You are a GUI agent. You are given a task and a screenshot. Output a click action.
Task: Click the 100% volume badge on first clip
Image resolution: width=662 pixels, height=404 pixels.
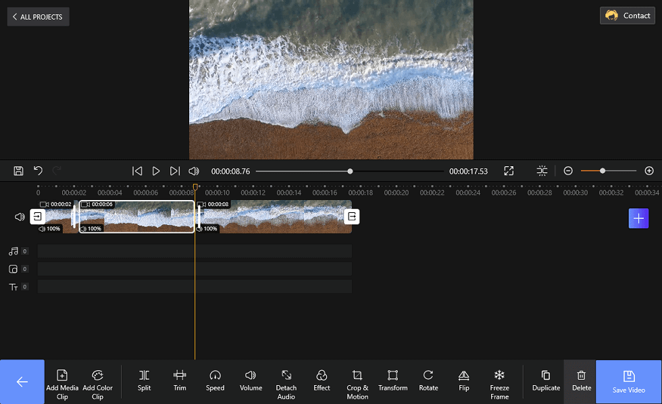tap(50, 229)
